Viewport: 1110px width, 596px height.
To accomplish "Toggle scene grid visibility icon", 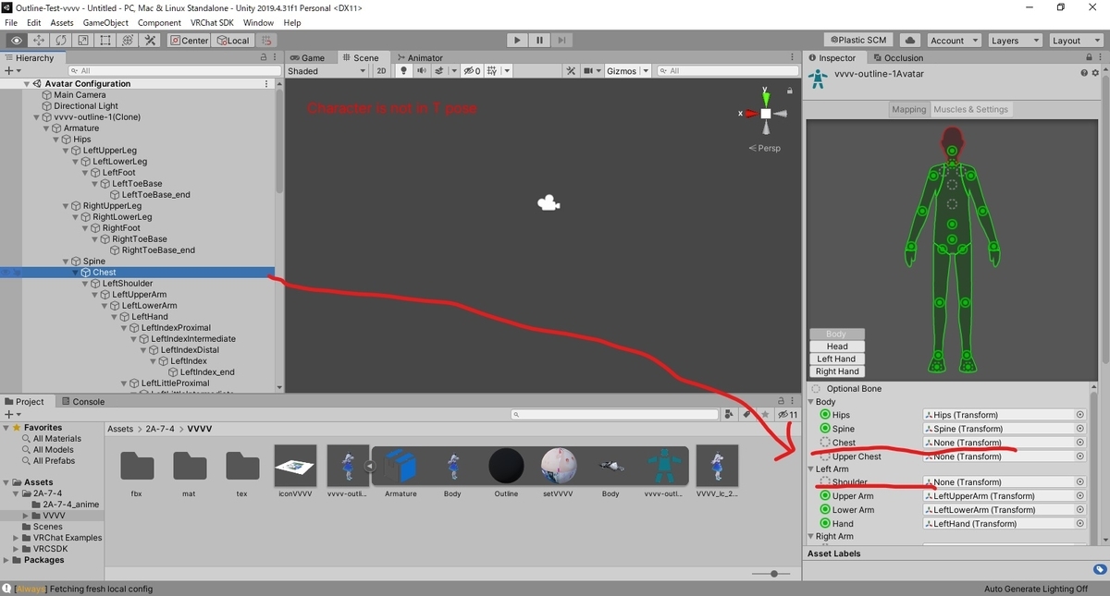I will (493, 71).
